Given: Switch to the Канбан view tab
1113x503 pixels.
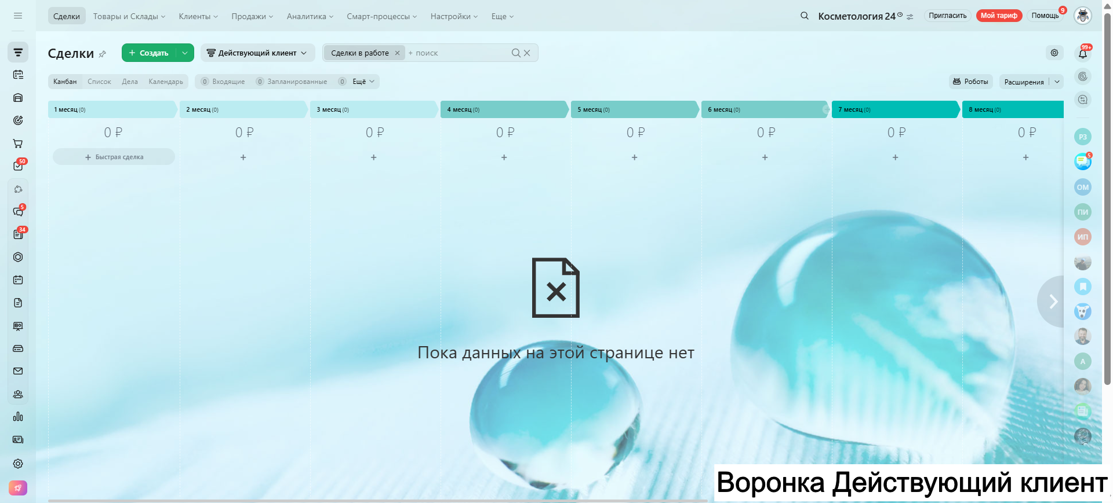Looking at the screenshot, I should pos(65,82).
